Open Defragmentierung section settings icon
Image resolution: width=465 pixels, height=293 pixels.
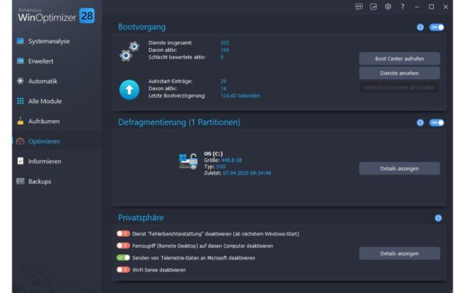point(420,122)
